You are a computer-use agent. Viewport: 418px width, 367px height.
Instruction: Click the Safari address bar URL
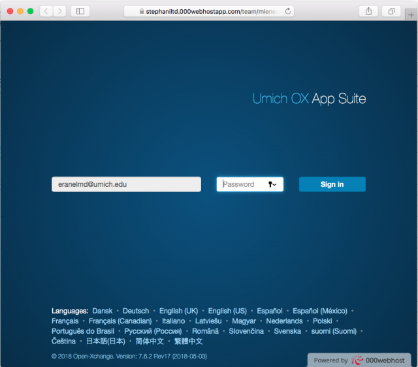point(209,11)
